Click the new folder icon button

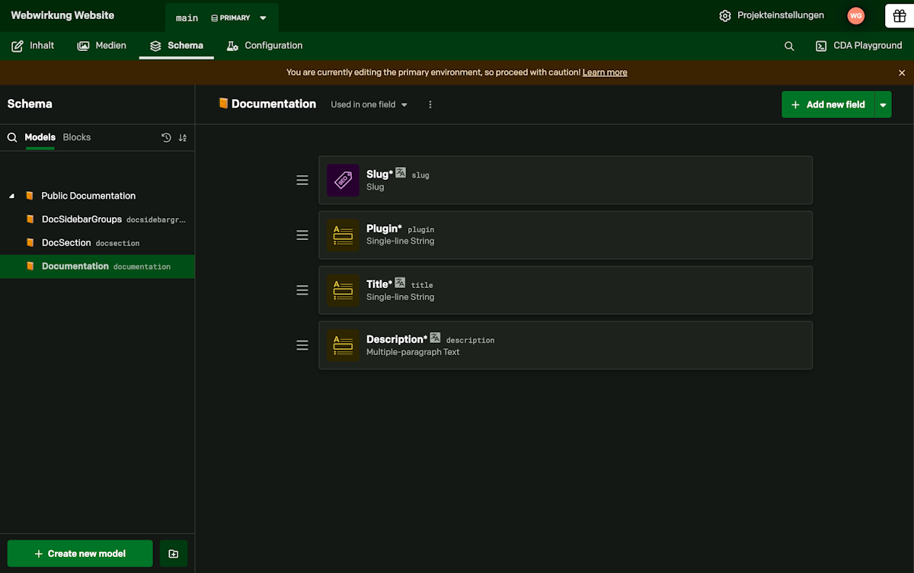pos(174,554)
